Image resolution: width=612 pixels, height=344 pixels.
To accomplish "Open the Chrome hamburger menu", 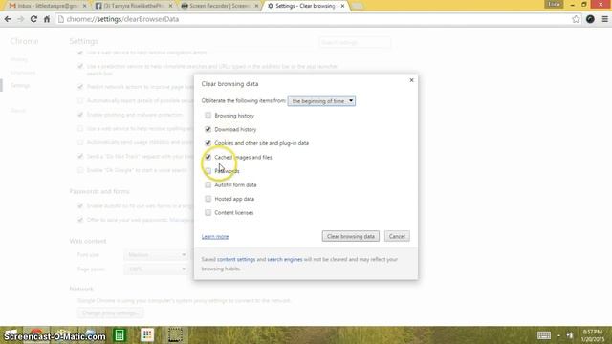I will [x=605, y=19].
